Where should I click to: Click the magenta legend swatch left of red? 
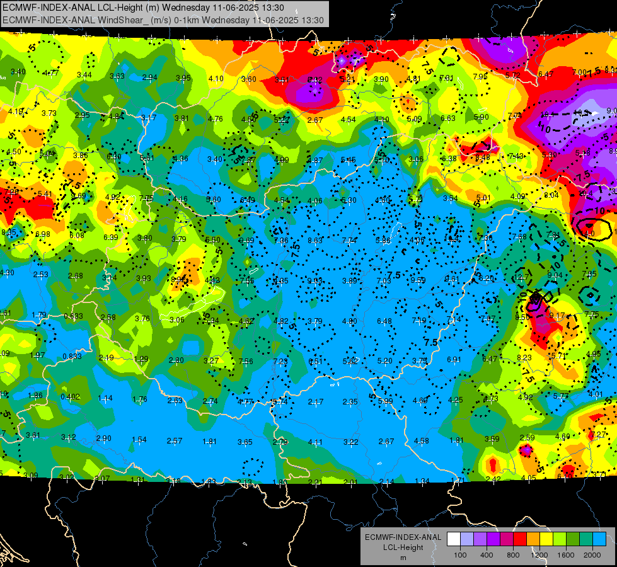[507, 539]
